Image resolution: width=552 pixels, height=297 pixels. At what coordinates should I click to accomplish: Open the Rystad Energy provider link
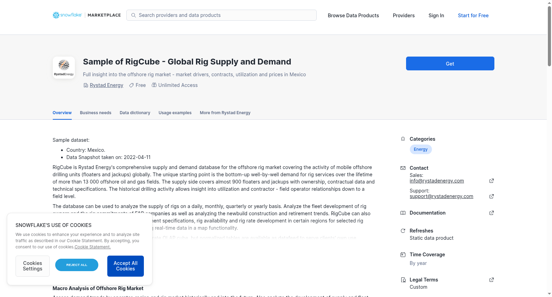pos(106,85)
